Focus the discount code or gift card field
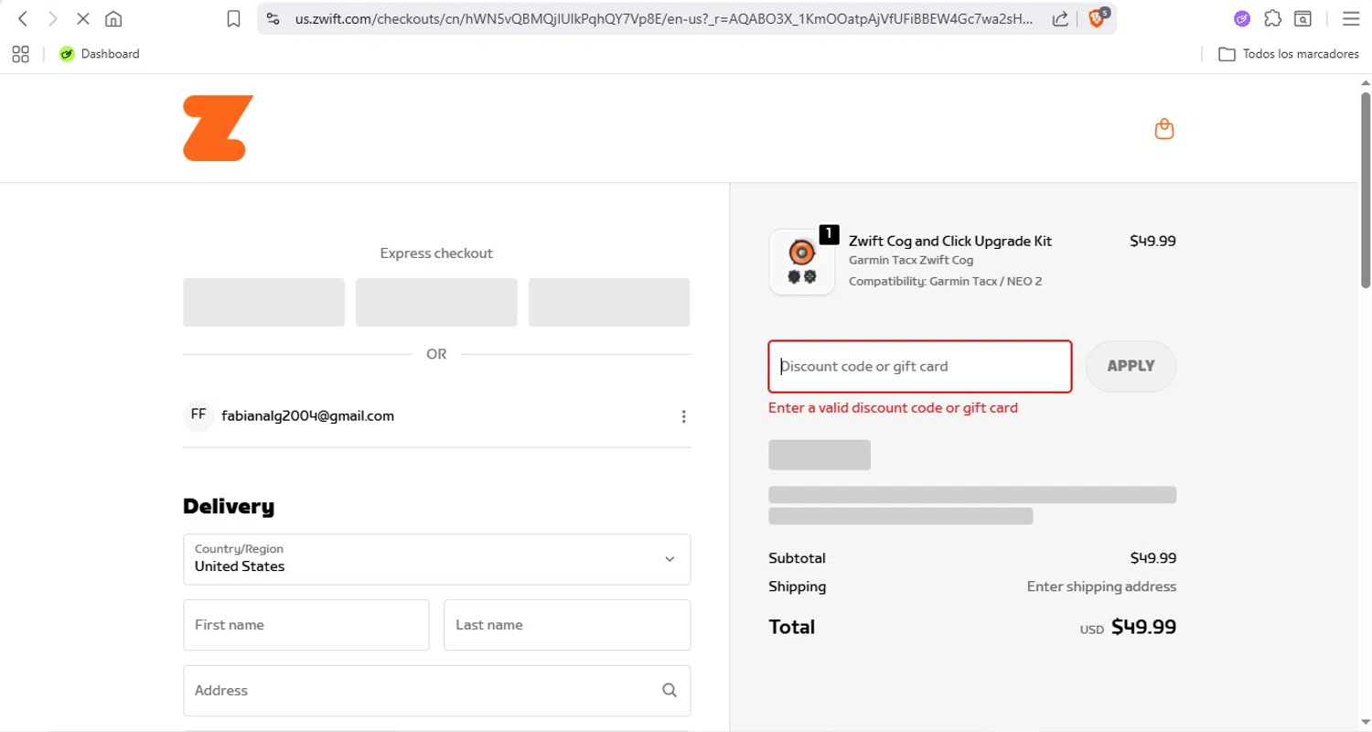The image size is (1372, 732). pyautogui.click(x=919, y=366)
